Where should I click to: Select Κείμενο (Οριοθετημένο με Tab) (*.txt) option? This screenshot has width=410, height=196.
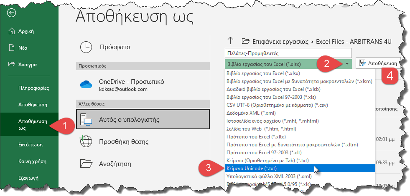tap(300, 160)
